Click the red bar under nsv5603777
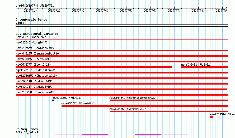Viewport: 235px width, 138px height. click(x=94, y=67)
